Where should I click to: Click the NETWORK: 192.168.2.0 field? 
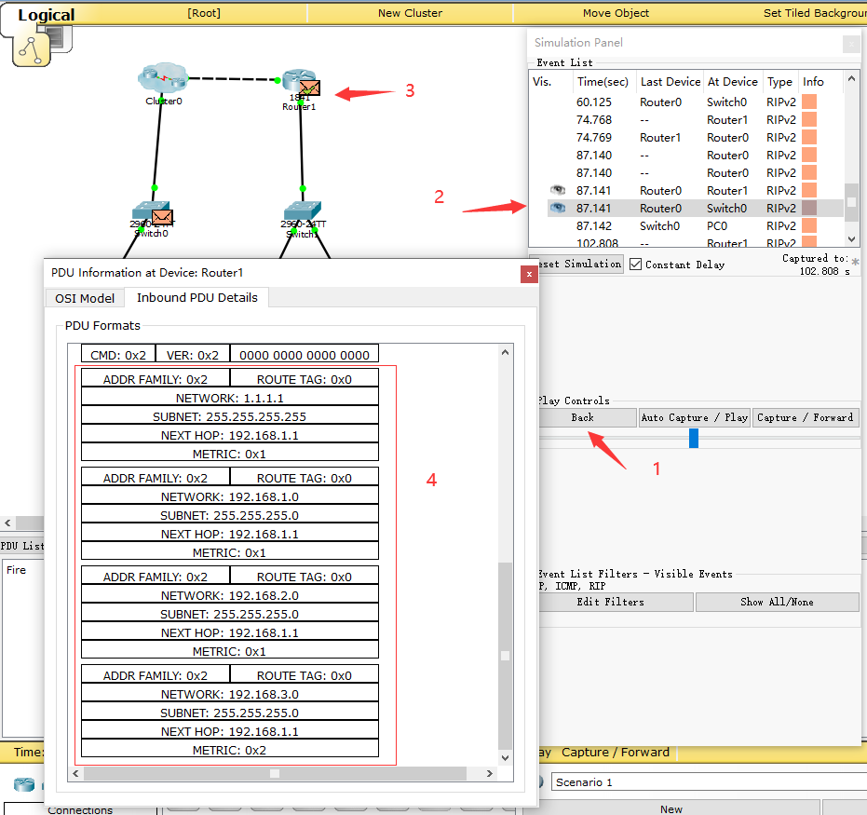point(229,595)
